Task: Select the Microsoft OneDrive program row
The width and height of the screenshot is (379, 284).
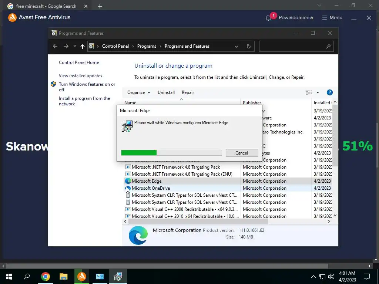Action: 228,188
